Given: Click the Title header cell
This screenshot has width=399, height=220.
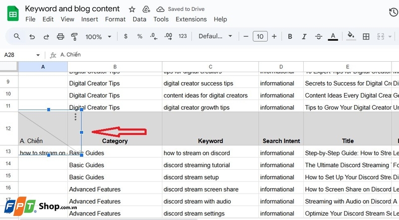Looking at the screenshot, I should (347, 128).
